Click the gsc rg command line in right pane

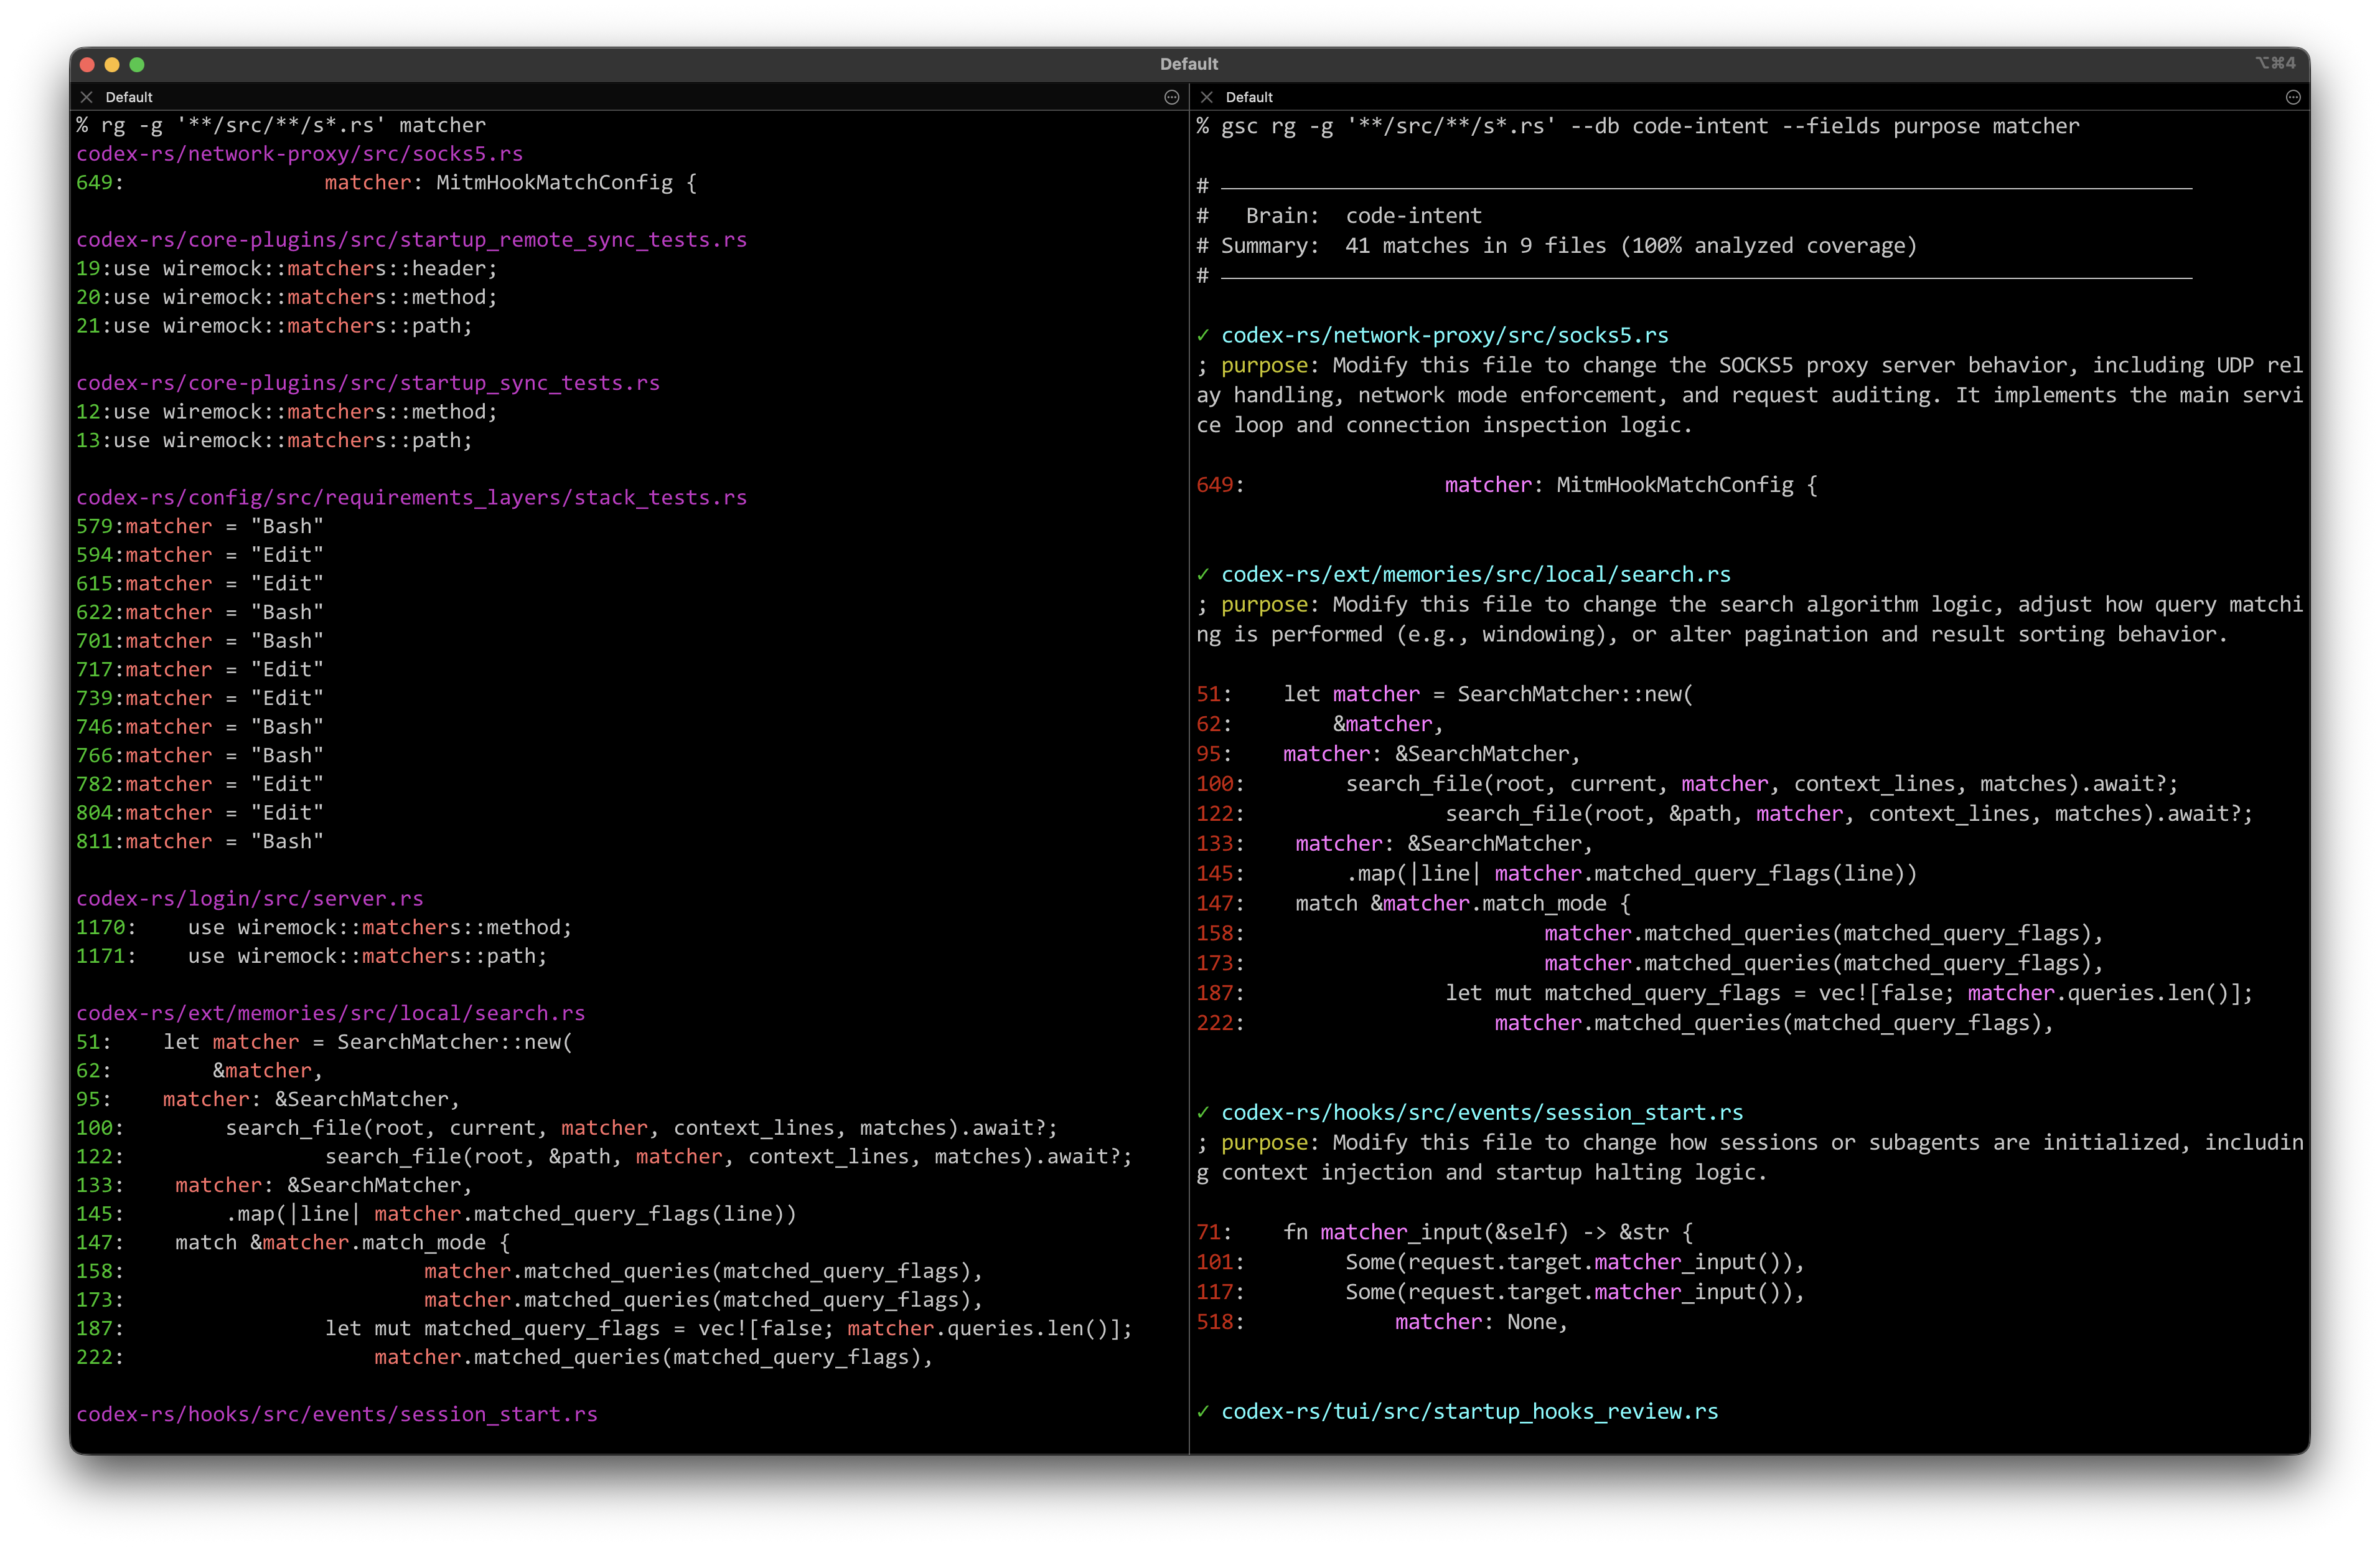(x=1638, y=126)
